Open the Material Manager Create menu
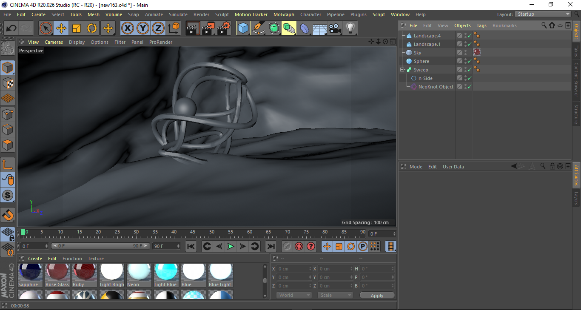The width and height of the screenshot is (581, 310). point(35,259)
